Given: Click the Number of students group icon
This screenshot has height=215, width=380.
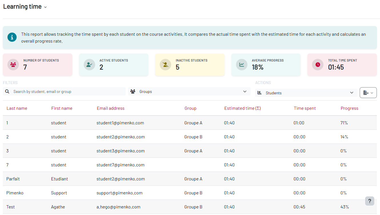Looking at the screenshot, I should [13, 65].
